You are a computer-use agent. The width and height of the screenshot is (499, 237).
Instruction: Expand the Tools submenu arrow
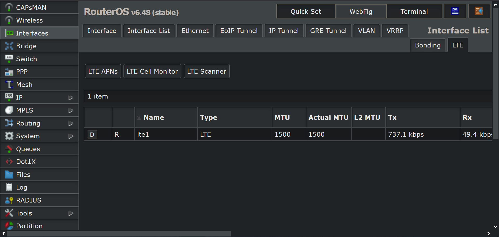click(71, 214)
